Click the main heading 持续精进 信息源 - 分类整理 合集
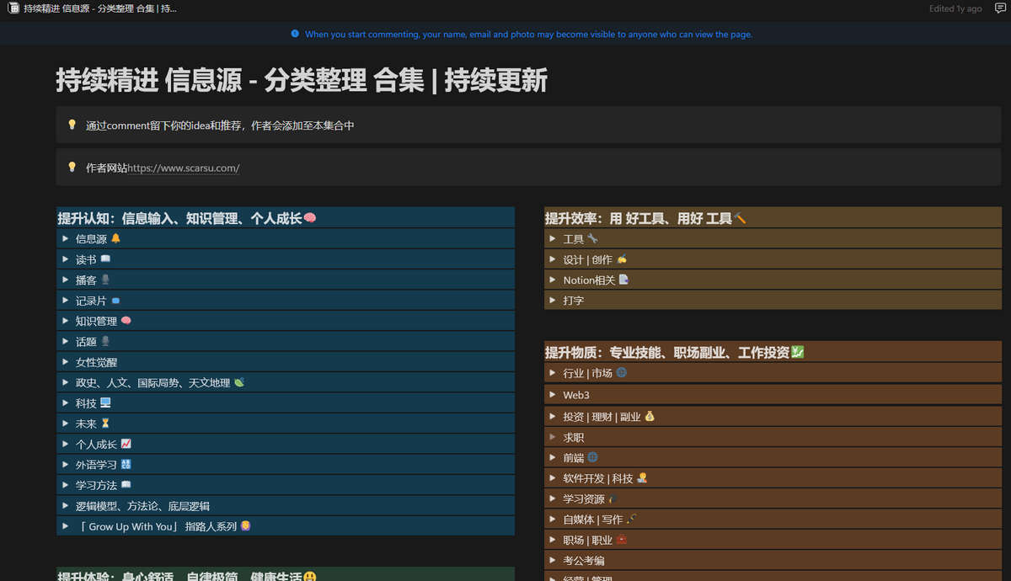 tap(302, 81)
